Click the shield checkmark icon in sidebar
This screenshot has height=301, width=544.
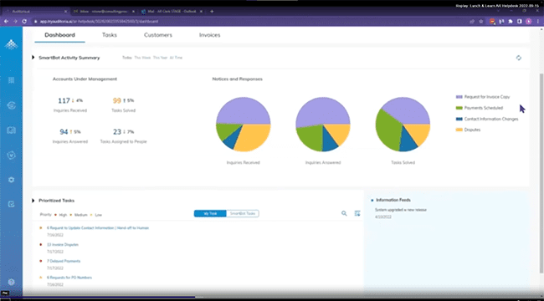coord(11,155)
